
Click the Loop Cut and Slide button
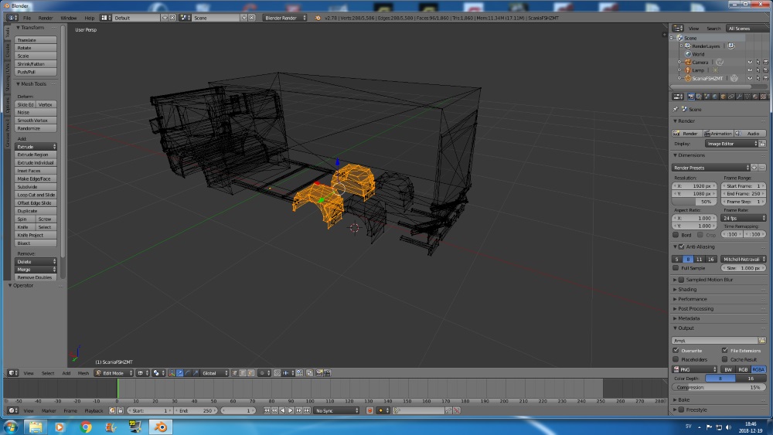click(36, 195)
